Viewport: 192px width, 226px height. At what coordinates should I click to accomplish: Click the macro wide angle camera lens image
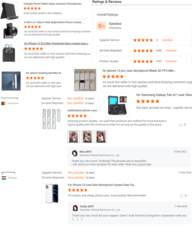pyautogui.click(x=10, y=30)
